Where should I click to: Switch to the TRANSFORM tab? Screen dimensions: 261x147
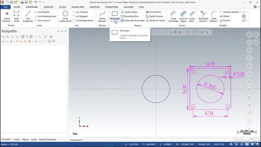point(112,7)
